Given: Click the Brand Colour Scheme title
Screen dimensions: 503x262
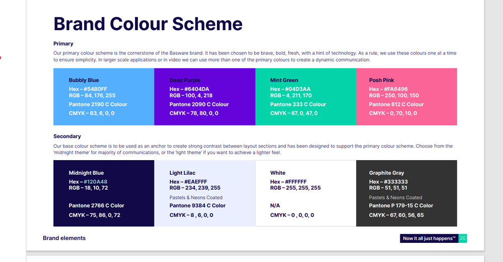Looking at the screenshot, I should [x=148, y=24].
